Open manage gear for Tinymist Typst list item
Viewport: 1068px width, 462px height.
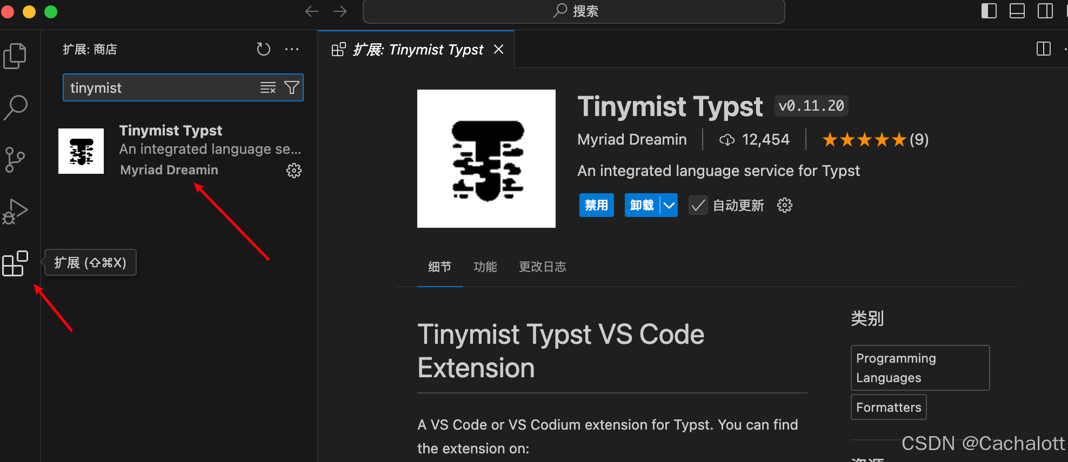pos(294,171)
